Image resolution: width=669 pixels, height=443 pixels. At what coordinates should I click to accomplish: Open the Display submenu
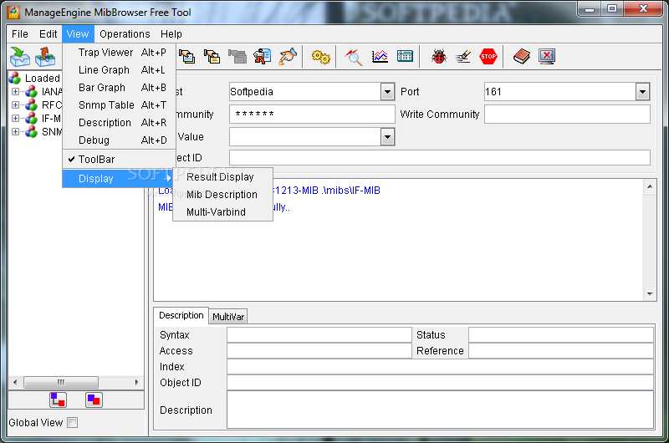[x=118, y=179]
